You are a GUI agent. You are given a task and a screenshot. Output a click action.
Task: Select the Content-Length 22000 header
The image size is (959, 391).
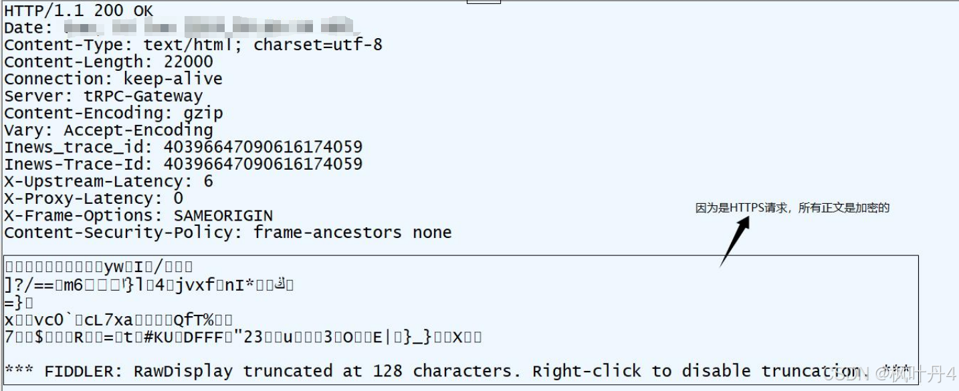[108, 61]
